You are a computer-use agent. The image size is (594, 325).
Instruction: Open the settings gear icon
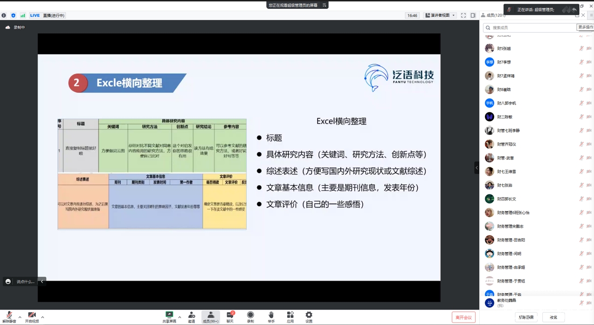(x=309, y=317)
